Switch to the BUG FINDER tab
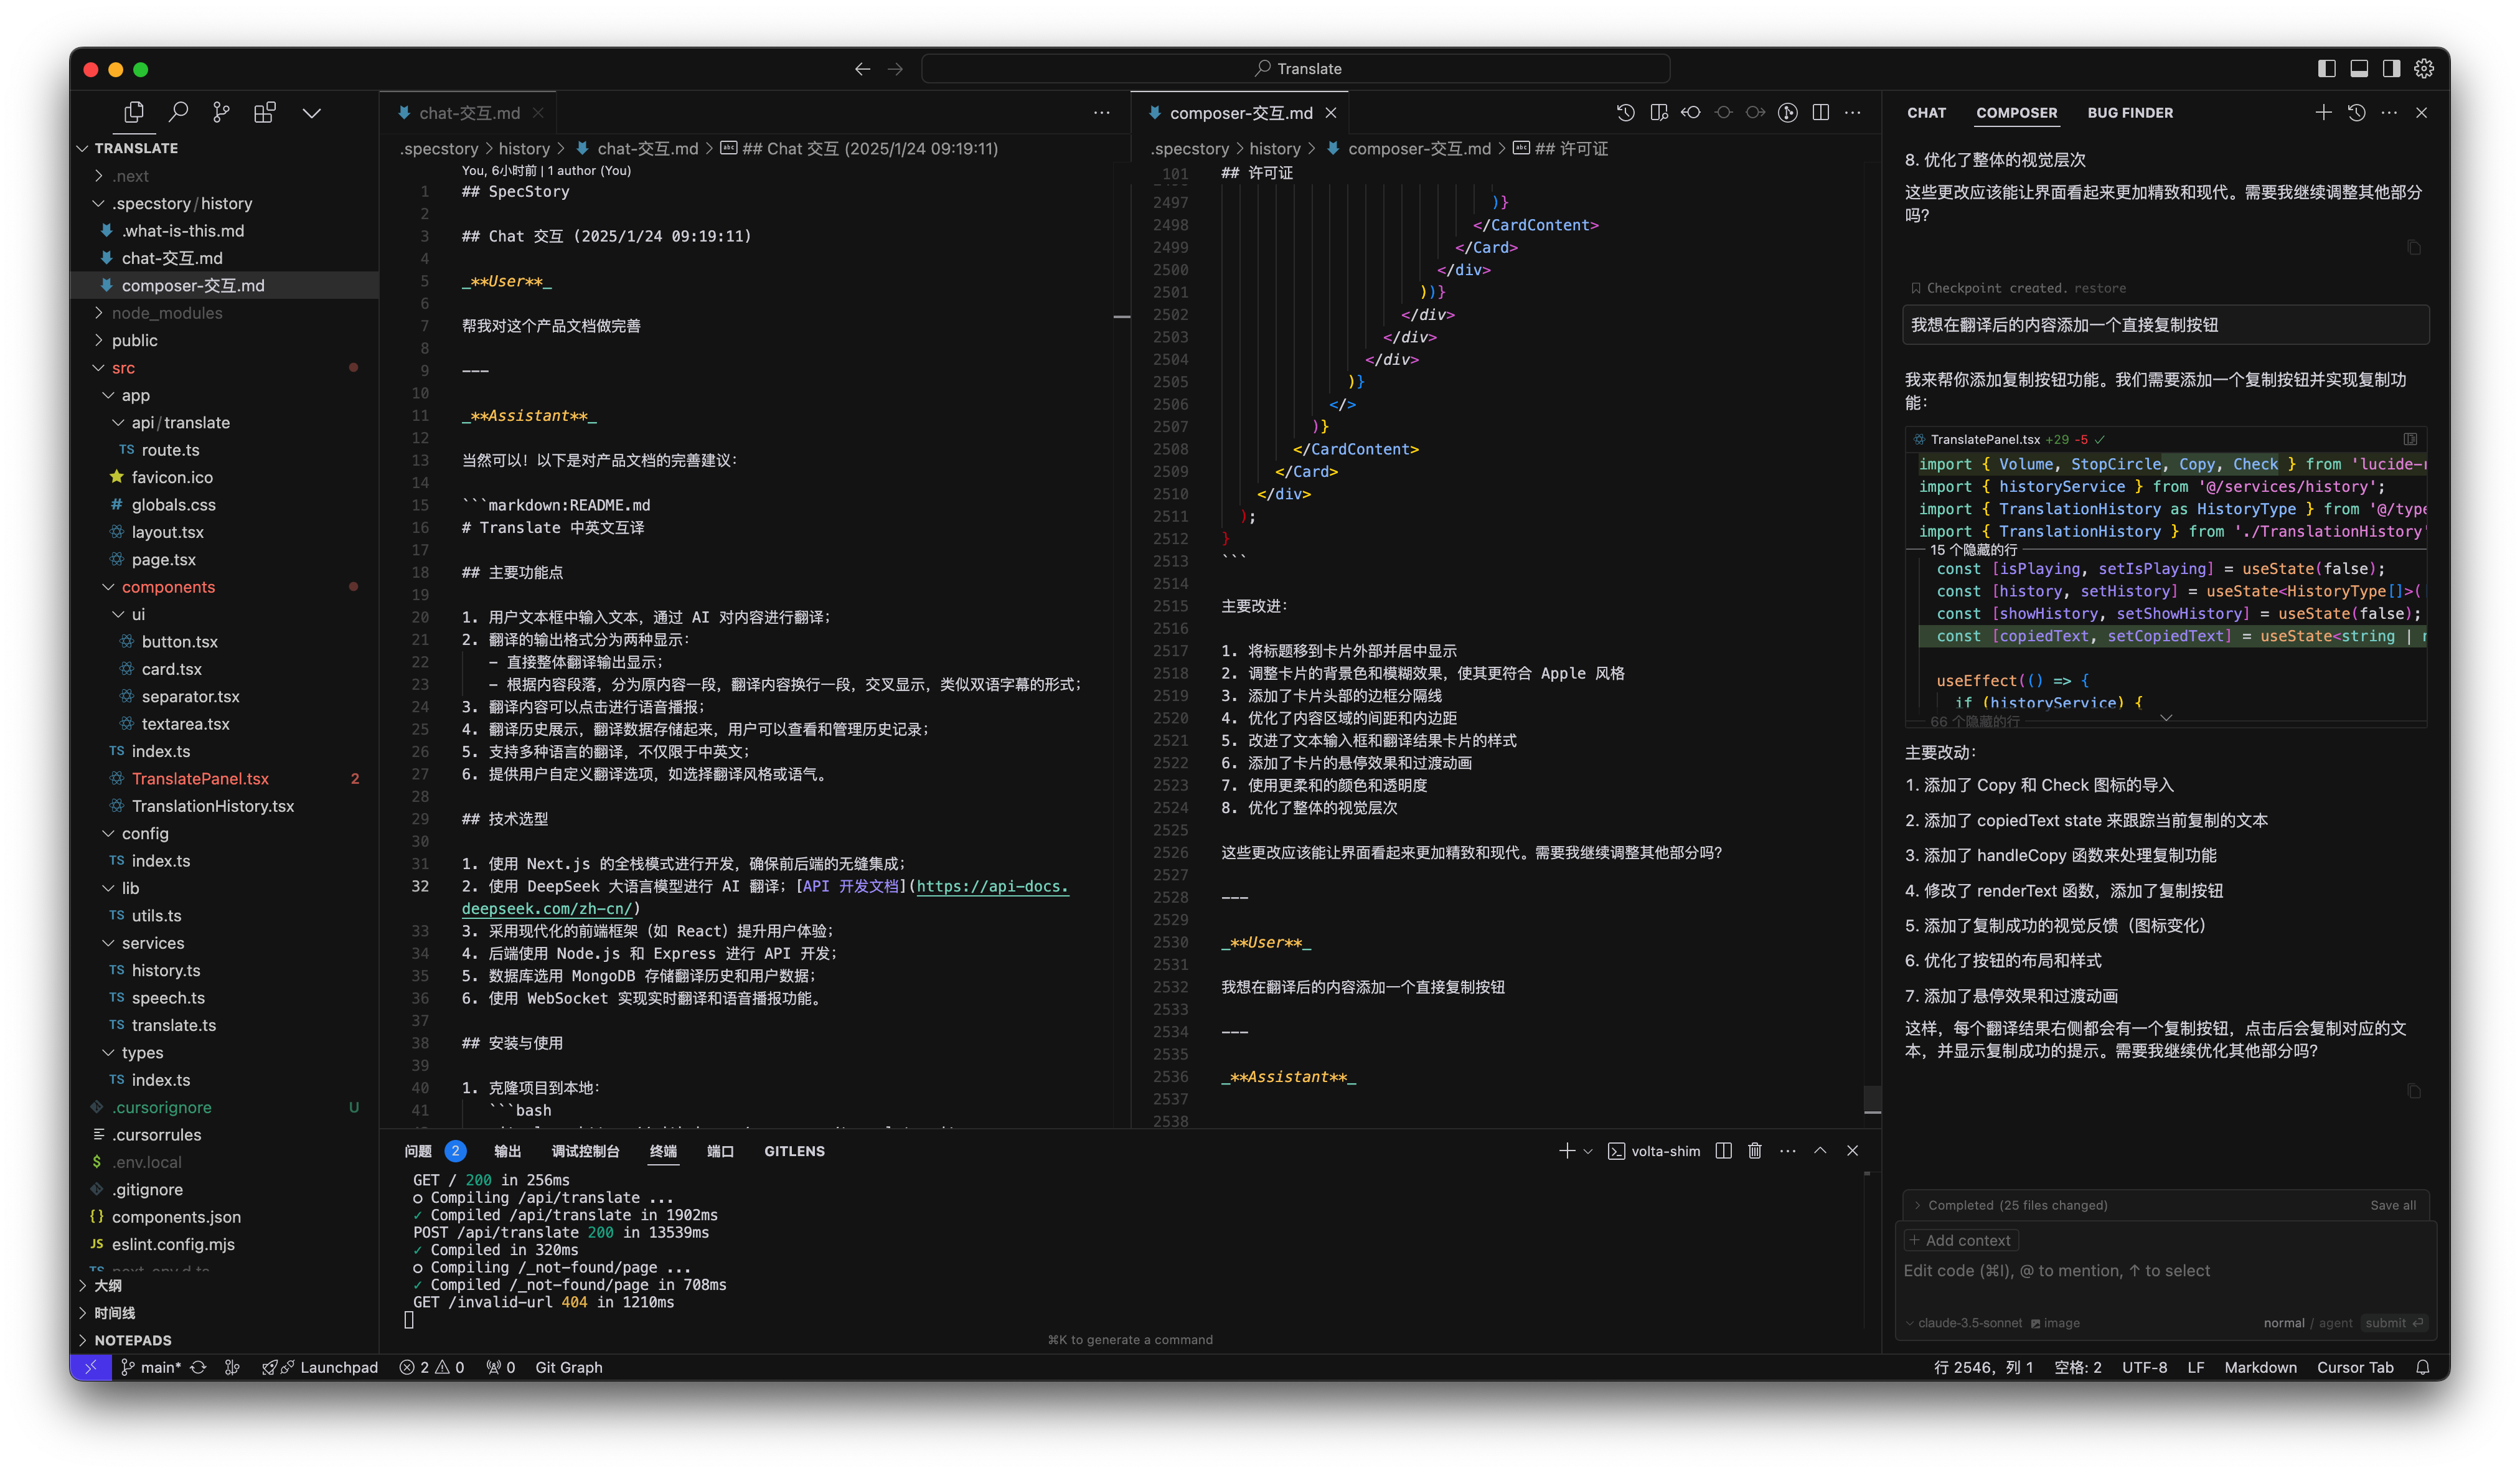 pos(2129,113)
